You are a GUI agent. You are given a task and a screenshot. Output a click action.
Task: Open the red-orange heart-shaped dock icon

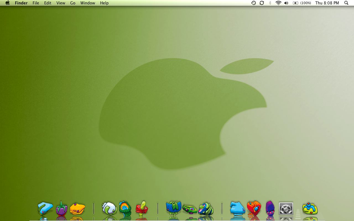pos(254,208)
